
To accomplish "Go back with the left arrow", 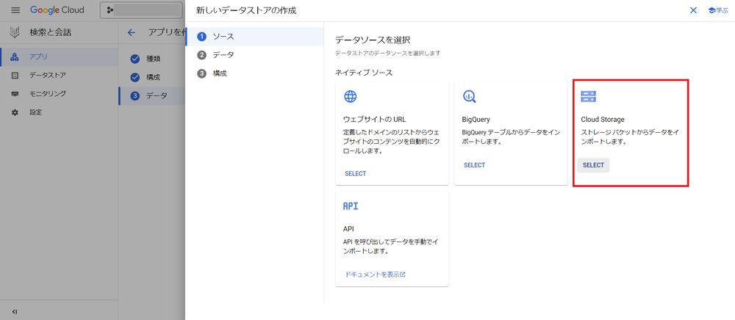I will (x=132, y=33).
